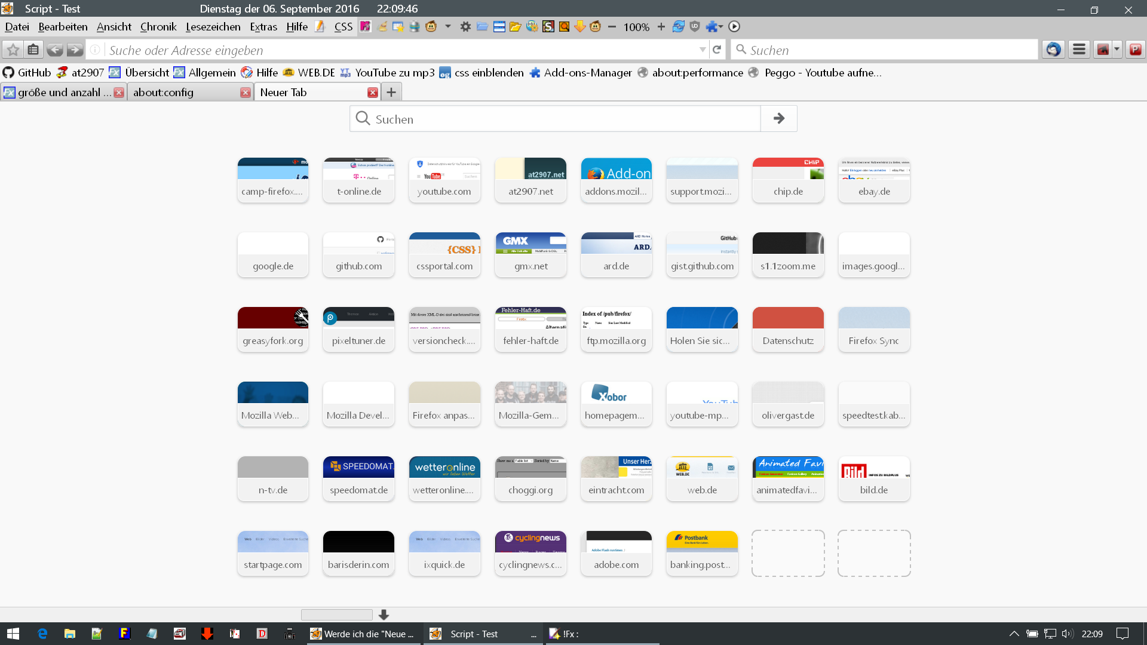Expand dropdown arrow after monkey icon
The height and width of the screenshot is (645, 1147).
click(x=448, y=27)
